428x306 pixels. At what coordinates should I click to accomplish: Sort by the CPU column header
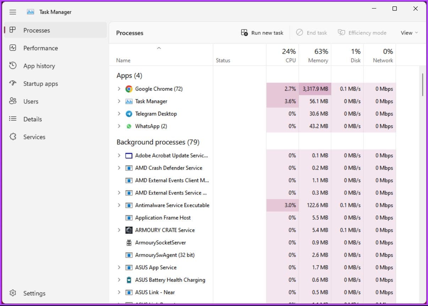coord(282,55)
